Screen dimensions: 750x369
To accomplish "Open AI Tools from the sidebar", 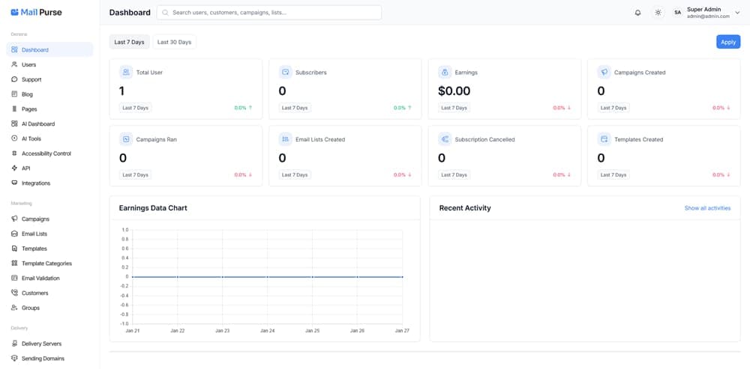I will pos(31,138).
